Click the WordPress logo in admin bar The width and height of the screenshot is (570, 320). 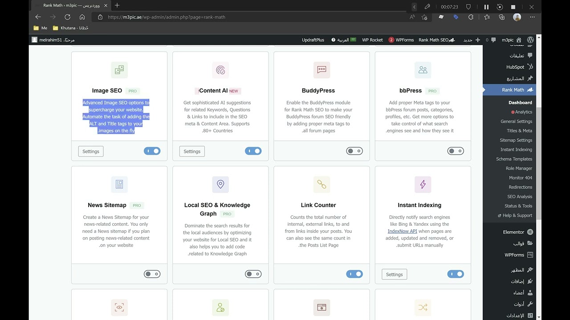click(x=530, y=40)
